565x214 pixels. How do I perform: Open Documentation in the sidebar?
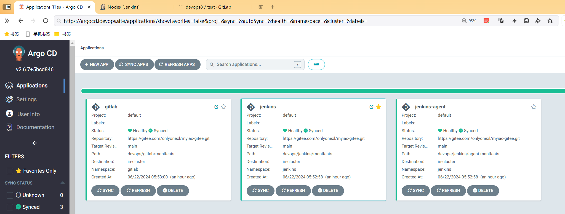pyautogui.click(x=35, y=127)
